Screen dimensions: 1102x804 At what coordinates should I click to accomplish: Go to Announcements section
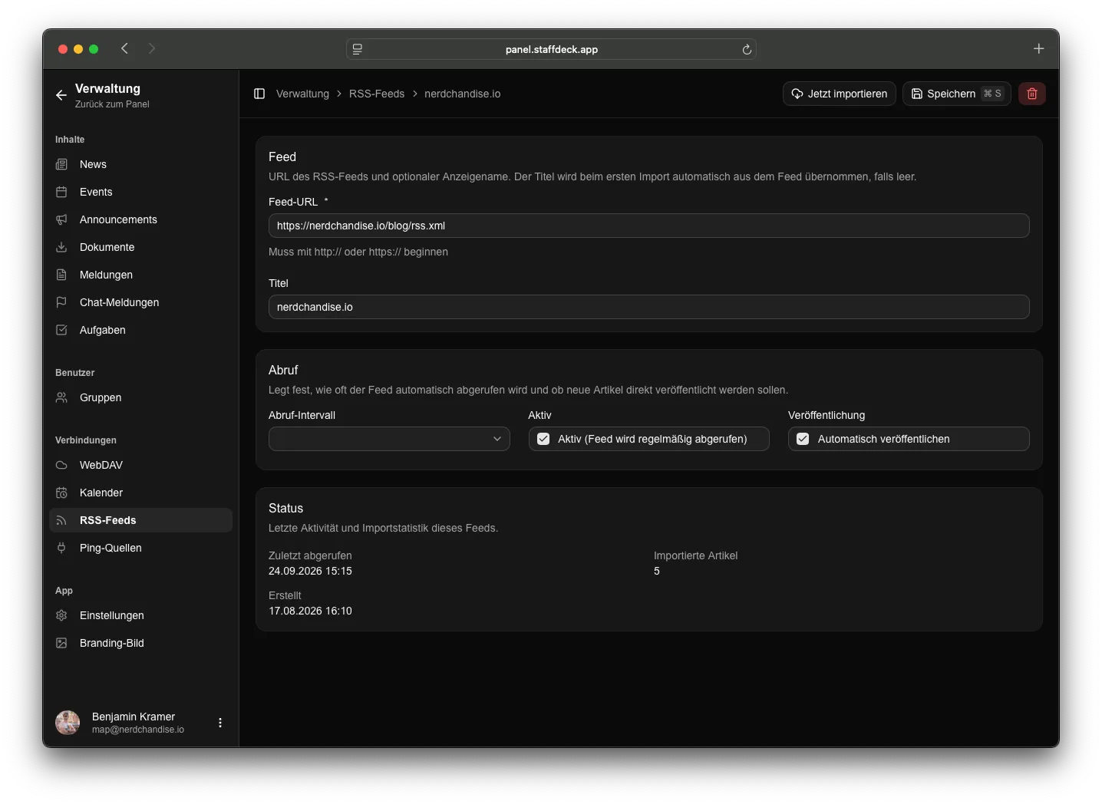coord(140,219)
